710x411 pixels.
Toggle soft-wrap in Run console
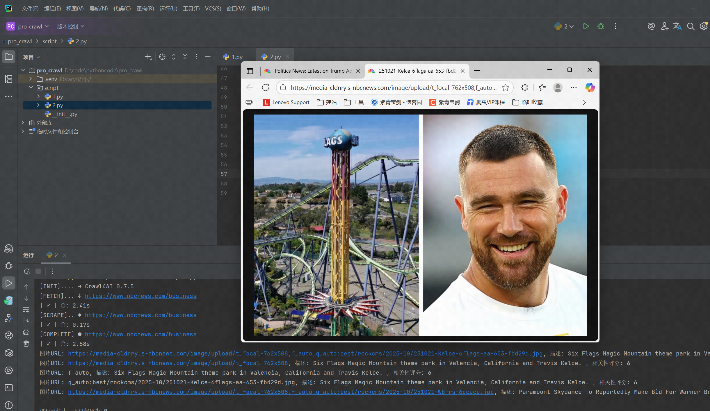[x=26, y=310]
